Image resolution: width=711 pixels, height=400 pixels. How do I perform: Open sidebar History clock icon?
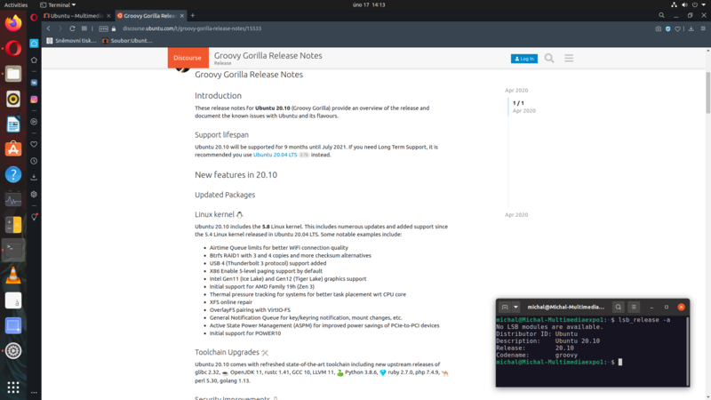34,161
